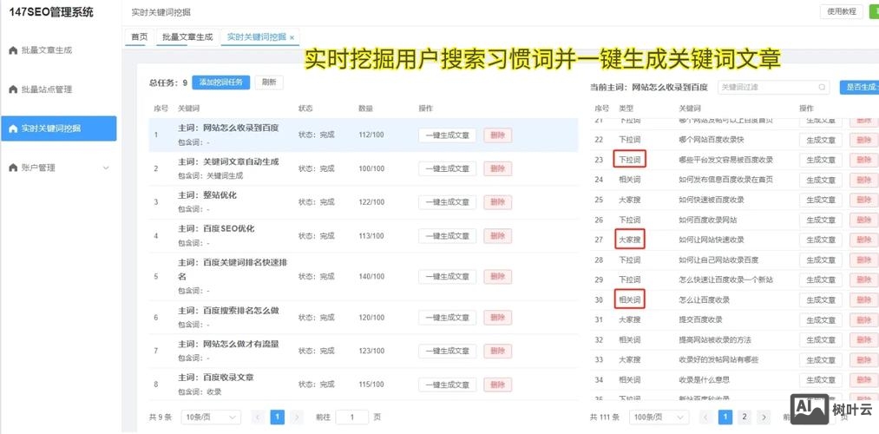Switch to the 批量文章生成 tab
Screen dimensions: 879x434
click(x=187, y=37)
